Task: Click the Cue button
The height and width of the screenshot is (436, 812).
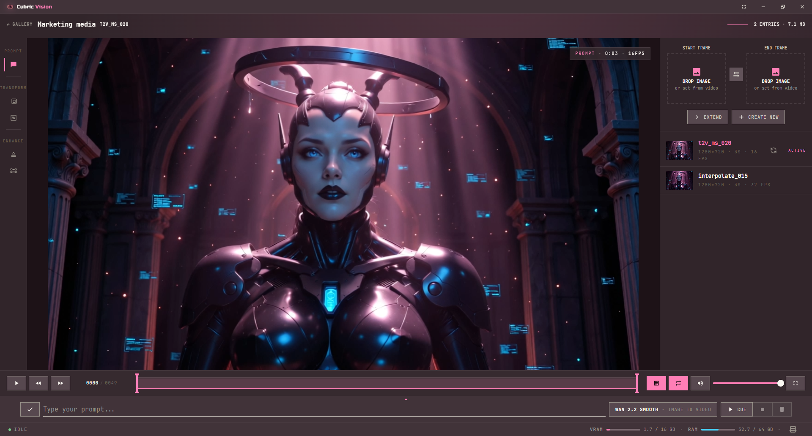Action: coord(737,409)
